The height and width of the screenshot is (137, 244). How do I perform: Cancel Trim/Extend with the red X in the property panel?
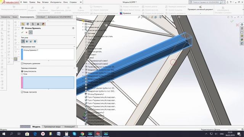26,32
